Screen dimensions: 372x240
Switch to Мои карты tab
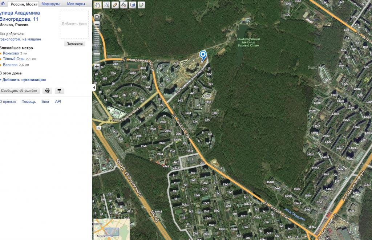[76, 4]
